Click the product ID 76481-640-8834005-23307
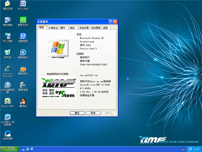The image size is (202, 152). coord(93,65)
